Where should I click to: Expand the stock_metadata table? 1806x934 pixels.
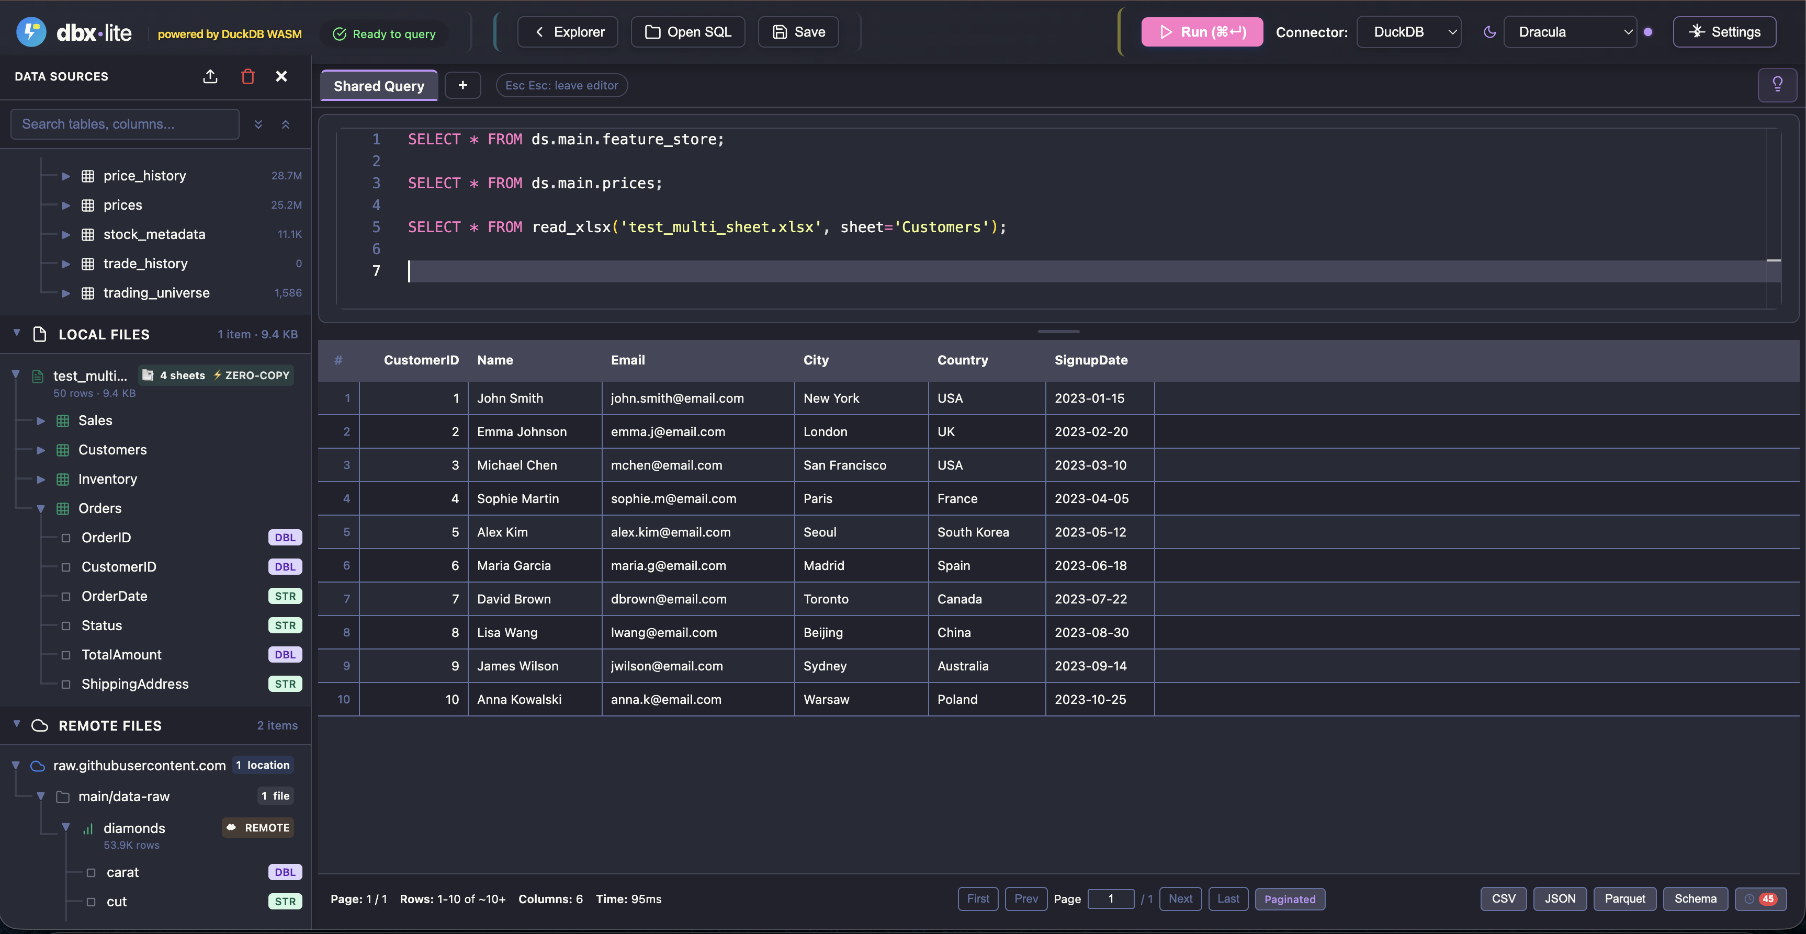66,235
